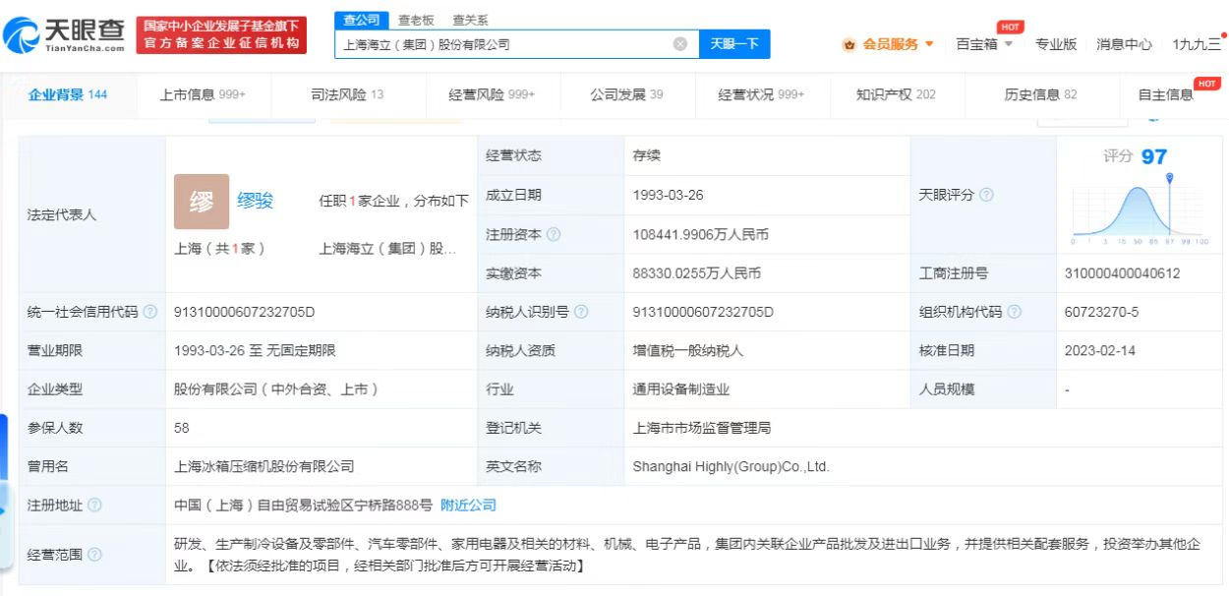The image size is (1229, 596).
Task: Open the 会员服务 dropdown
Action: (x=888, y=44)
